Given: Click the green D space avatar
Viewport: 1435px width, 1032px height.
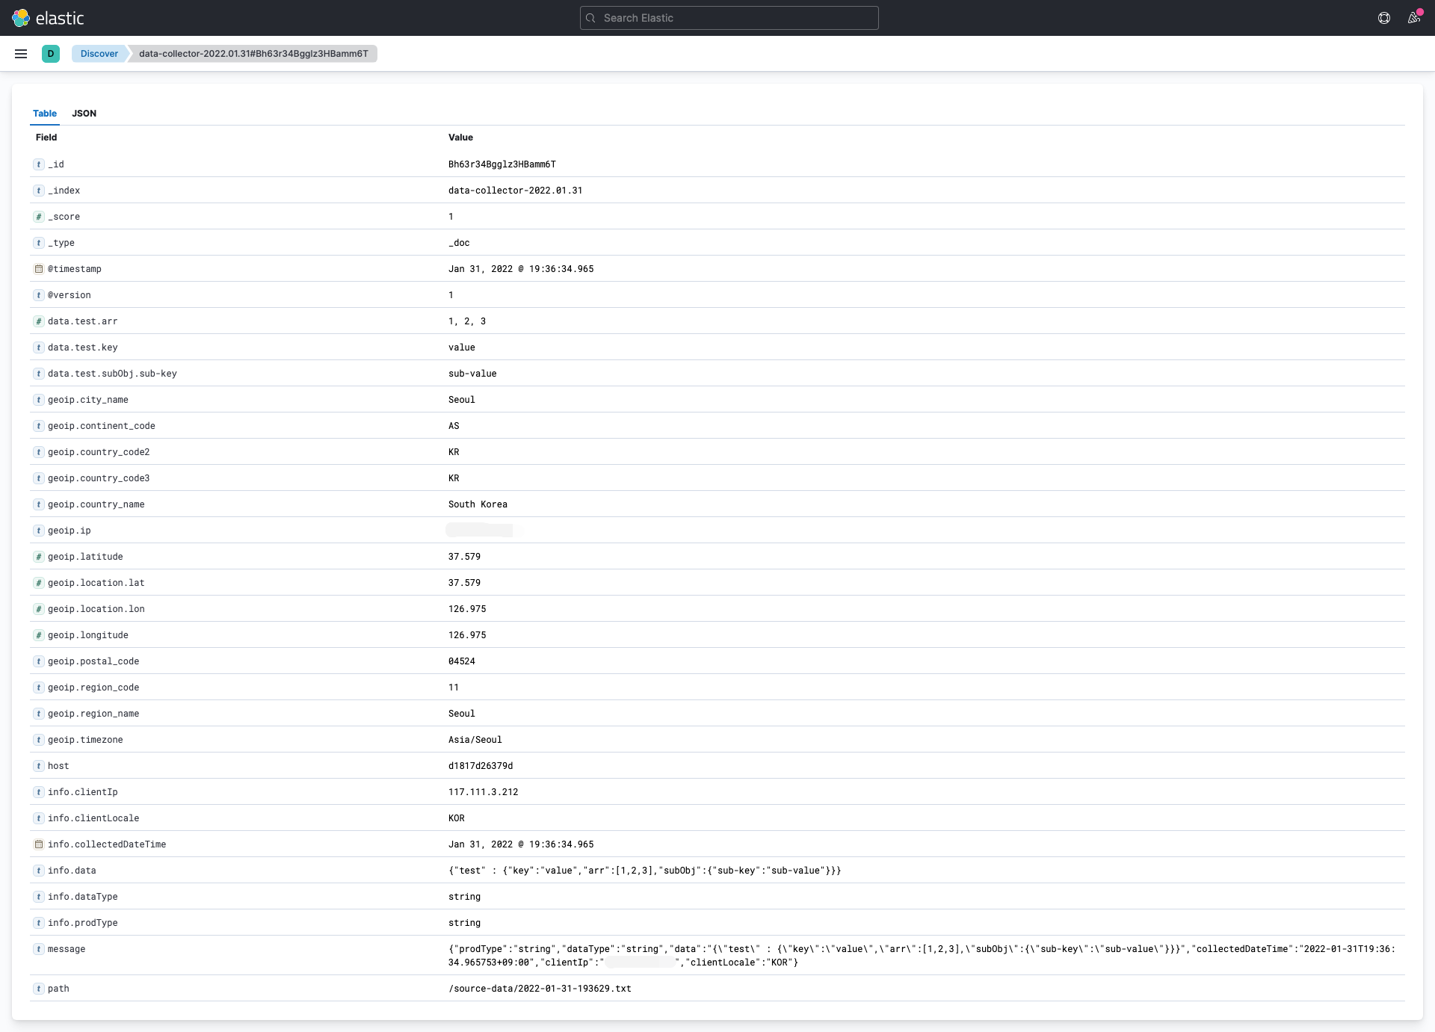Looking at the screenshot, I should pyautogui.click(x=51, y=54).
